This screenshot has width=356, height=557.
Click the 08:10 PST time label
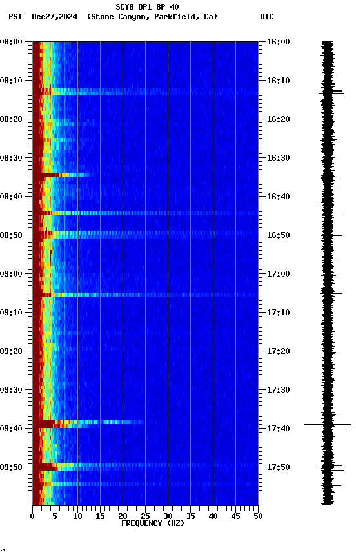(x=11, y=81)
